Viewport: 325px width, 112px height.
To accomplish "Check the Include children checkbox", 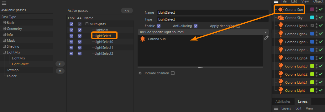I will coord(173,73).
